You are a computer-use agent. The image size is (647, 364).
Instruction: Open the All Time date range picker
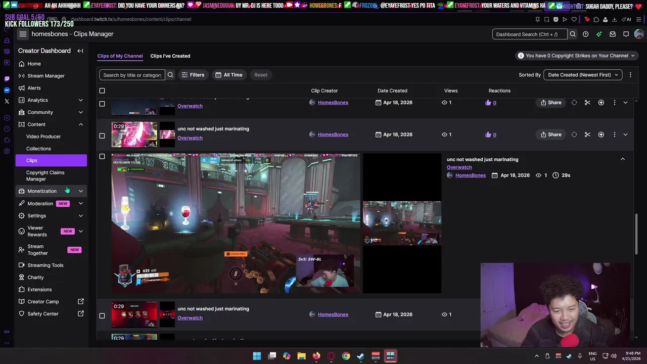[x=228, y=75]
